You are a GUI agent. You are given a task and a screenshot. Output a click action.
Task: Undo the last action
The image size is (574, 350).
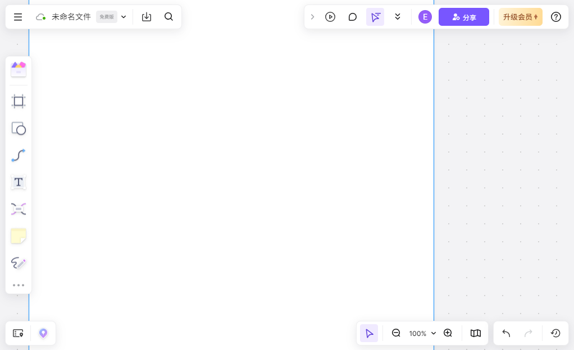[x=506, y=333]
